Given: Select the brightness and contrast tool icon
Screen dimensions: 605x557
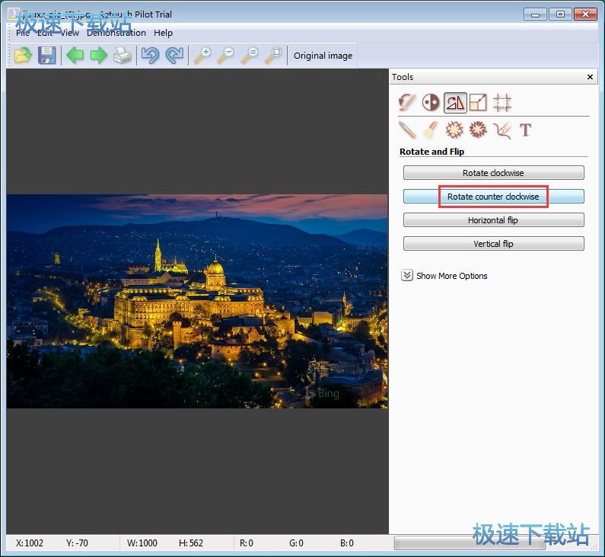Looking at the screenshot, I should [431, 102].
